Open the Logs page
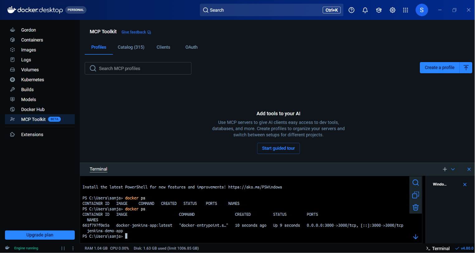 click(40, 60)
